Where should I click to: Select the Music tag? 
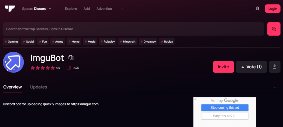[90, 42]
